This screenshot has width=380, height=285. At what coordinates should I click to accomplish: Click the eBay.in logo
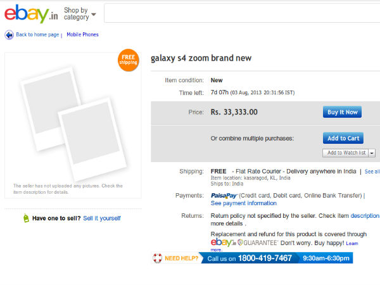coord(31,14)
